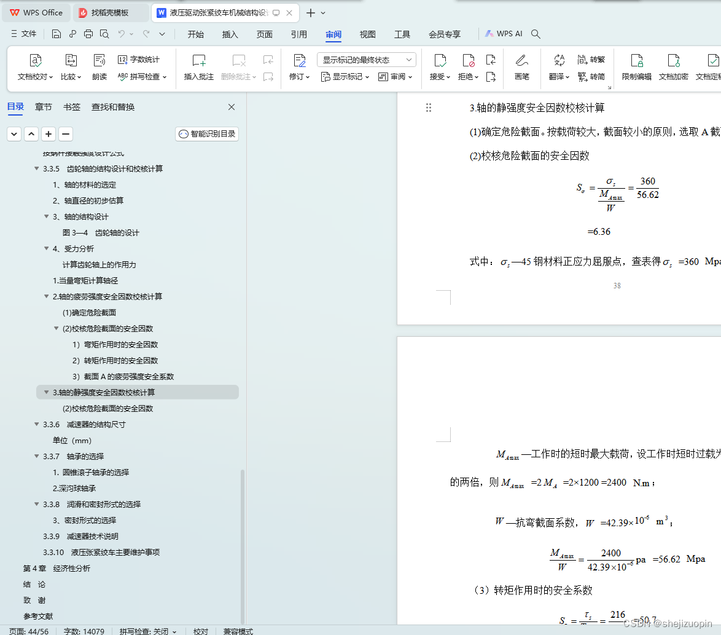Viewport: 721px width, 635px height.
Task: Add a new tab with plus button
Action: coord(311,13)
